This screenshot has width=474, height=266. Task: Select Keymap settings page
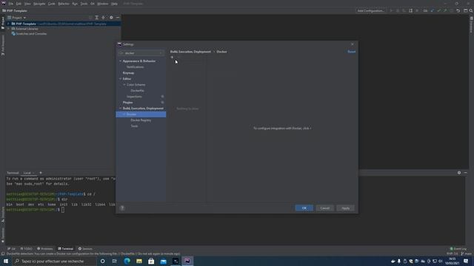128,72
